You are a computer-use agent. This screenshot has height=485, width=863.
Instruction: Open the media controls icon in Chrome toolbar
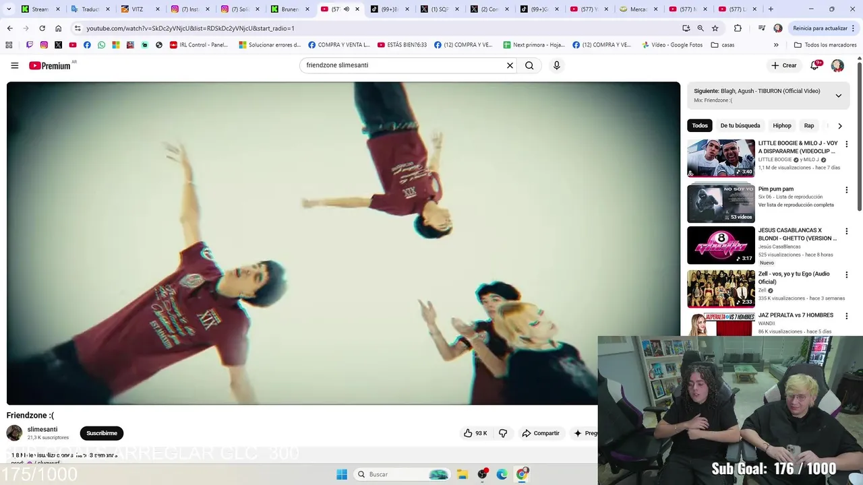(x=762, y=28)
